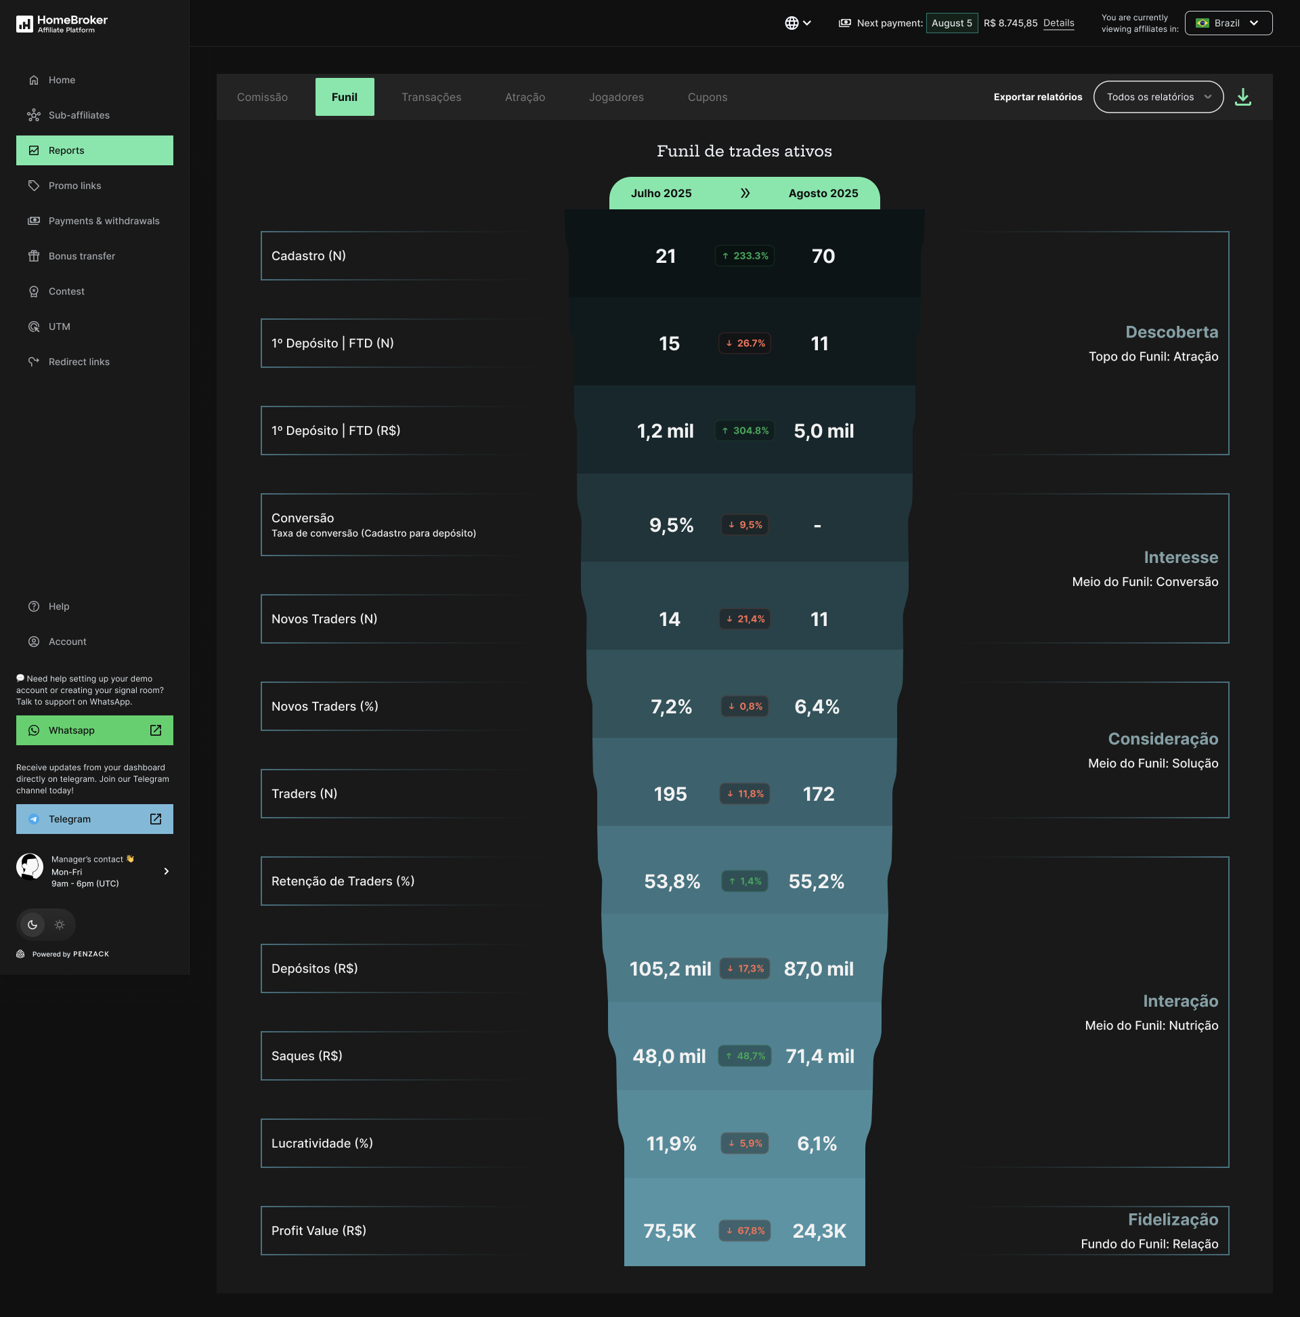1300x1317 pixels.
Task: Switch to the Transações tab
Action: tap(431, 97)
